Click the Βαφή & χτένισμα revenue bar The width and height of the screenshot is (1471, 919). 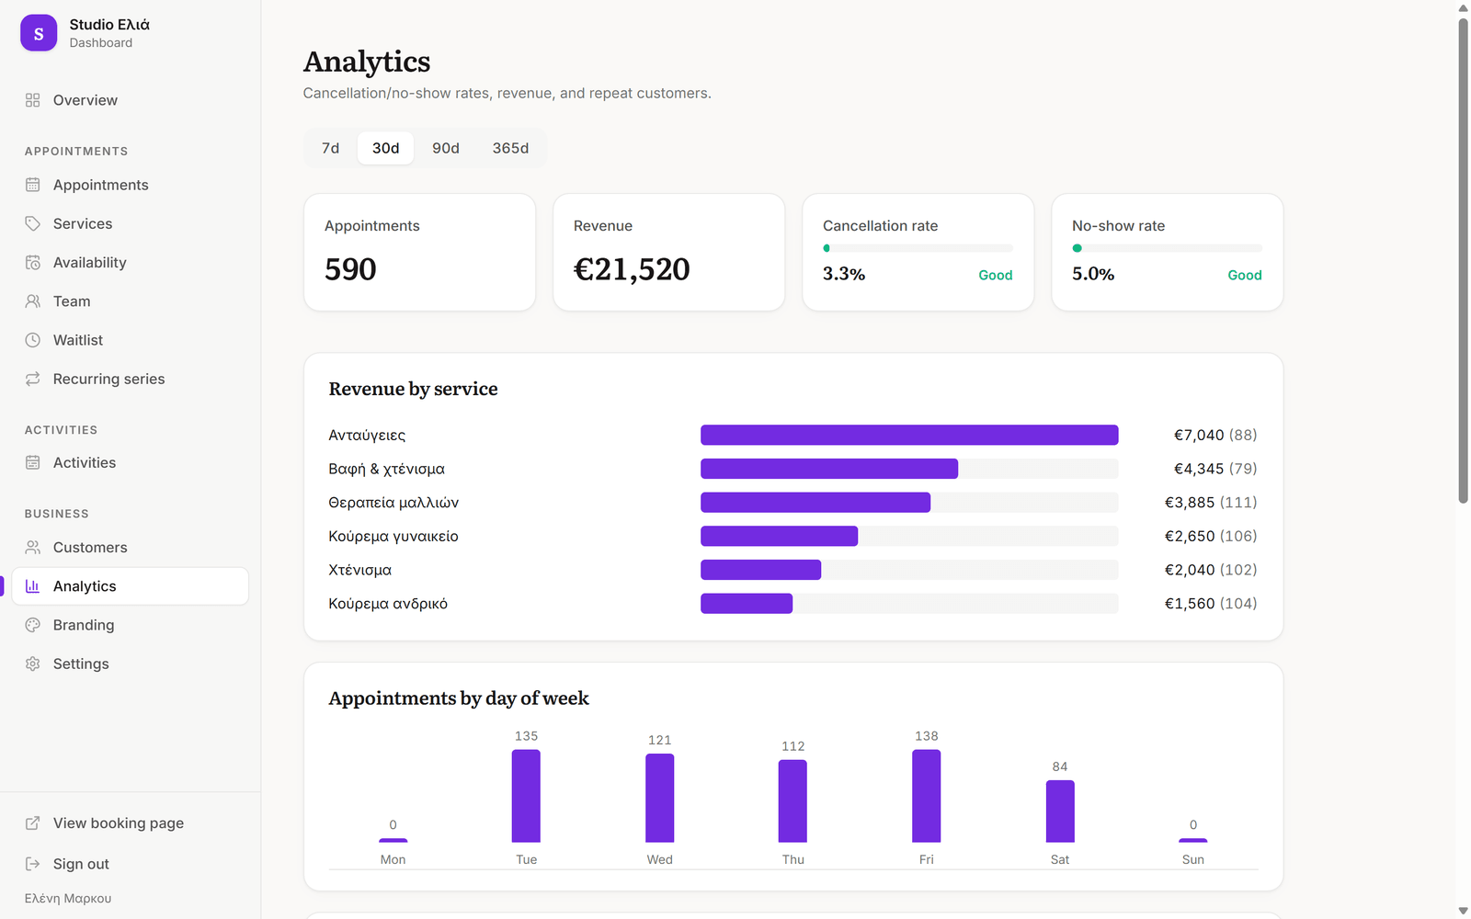[829, 469]
